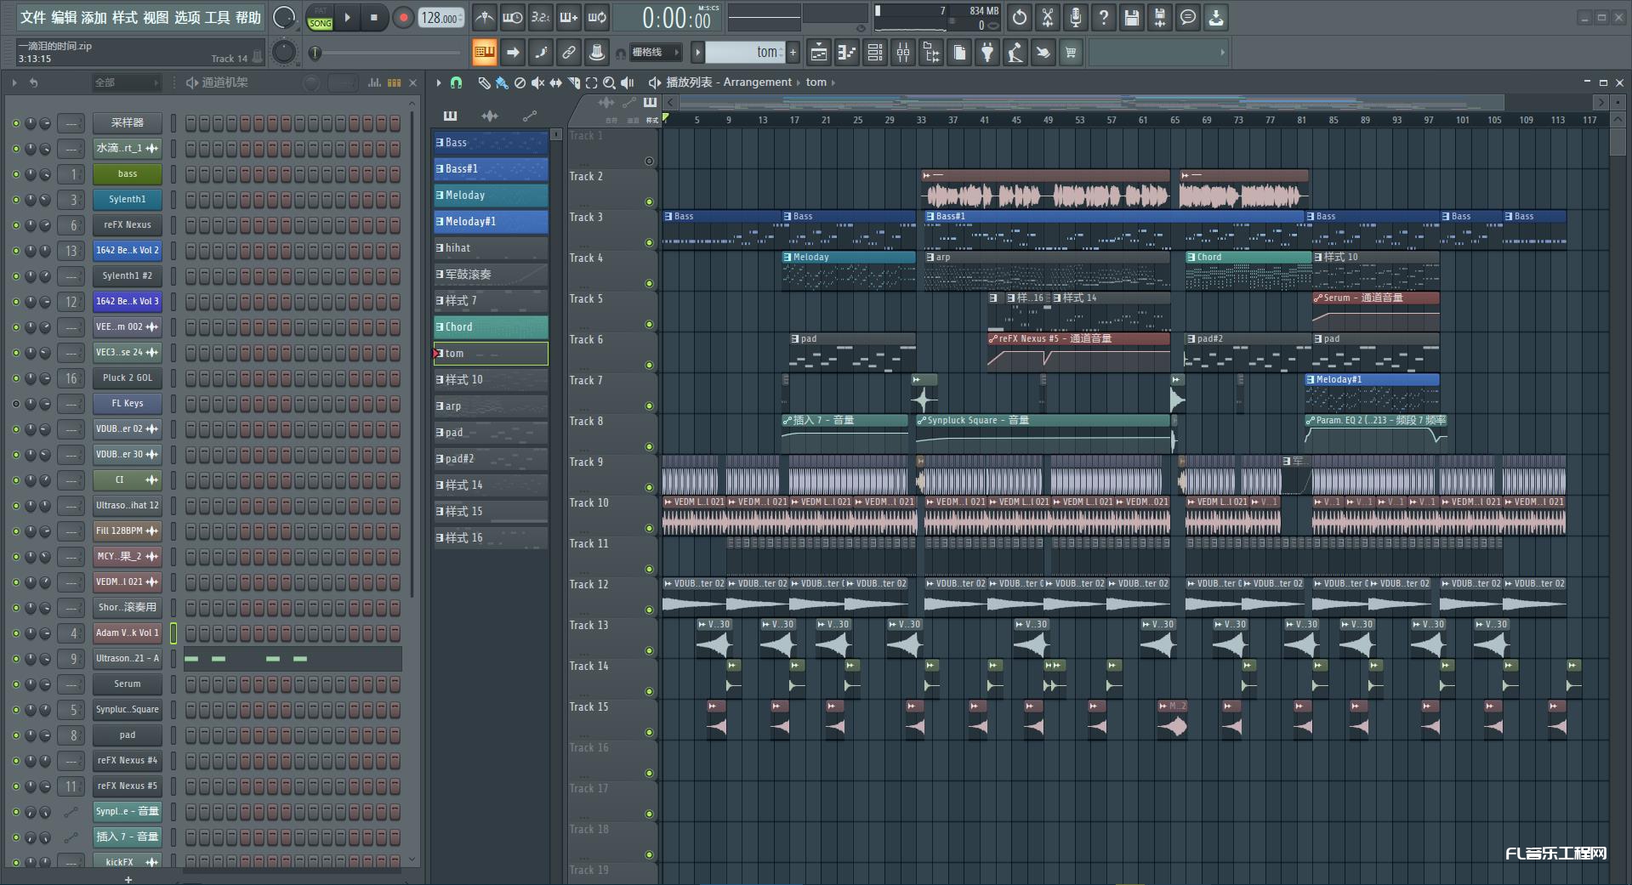
Task: Open the one-click audio recording microphone icon
Action: [1076, 17]
